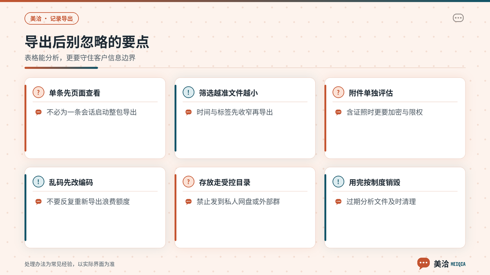
Task: Click exclamation icon beside 用完按制度销毁
Action: (338, 182)
